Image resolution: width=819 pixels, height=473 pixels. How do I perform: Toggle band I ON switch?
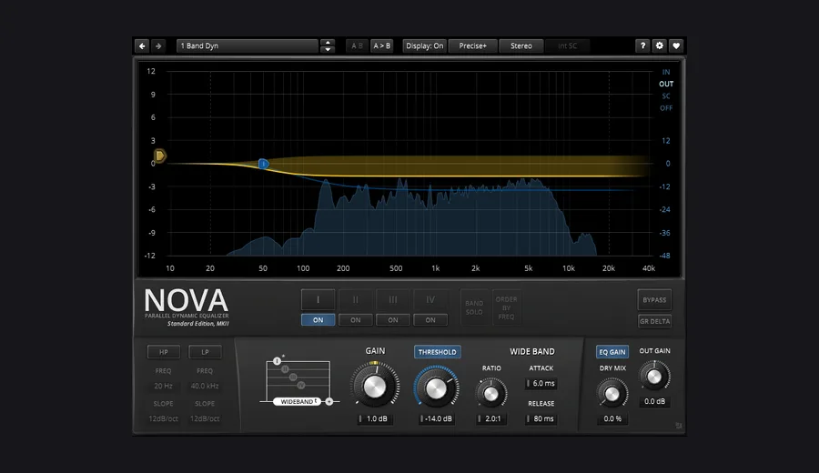click(318, 320)
